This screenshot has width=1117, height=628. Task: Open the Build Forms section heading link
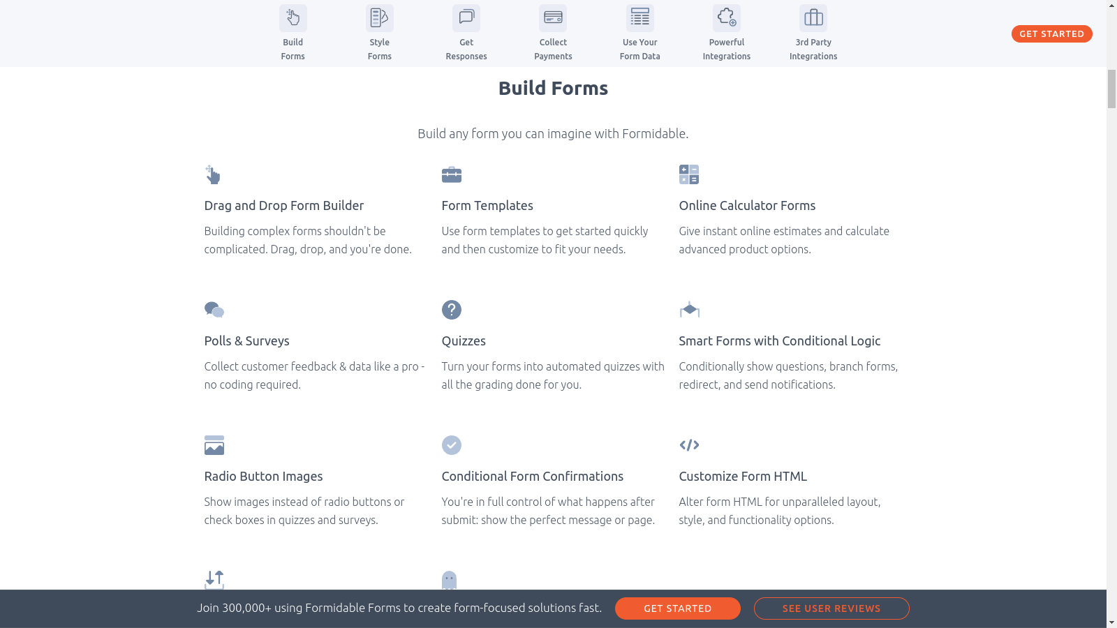[552, 88]
